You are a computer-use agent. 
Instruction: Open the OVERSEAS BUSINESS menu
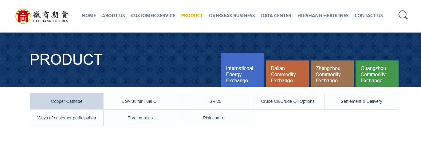[x=232, y=15]
